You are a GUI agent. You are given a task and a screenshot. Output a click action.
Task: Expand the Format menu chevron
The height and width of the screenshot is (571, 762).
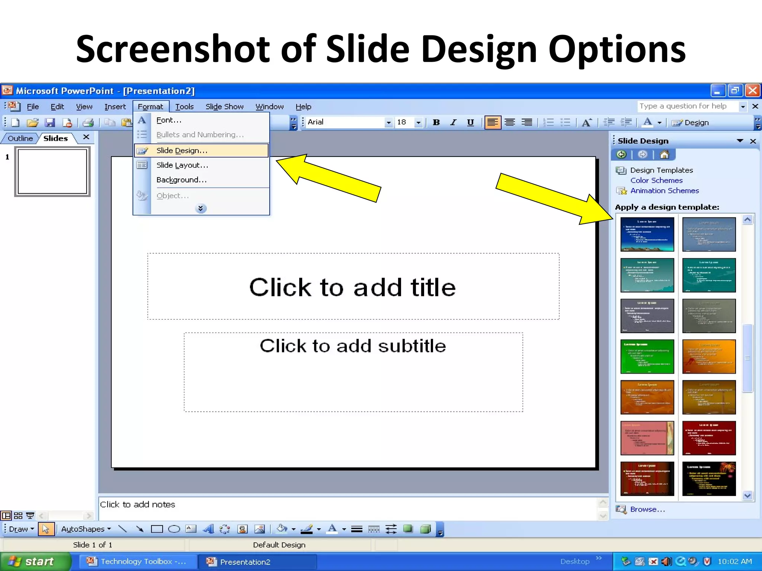(201, 208)
